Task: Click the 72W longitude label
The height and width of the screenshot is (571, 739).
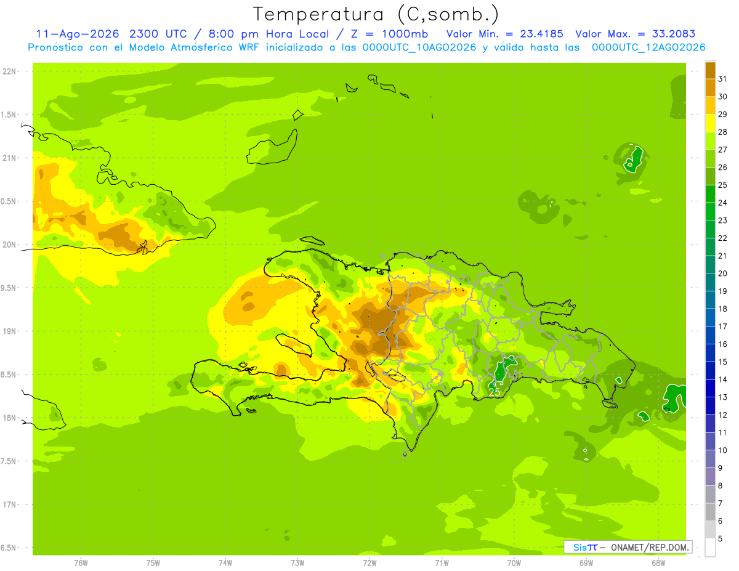Action: tap(369, 563)
